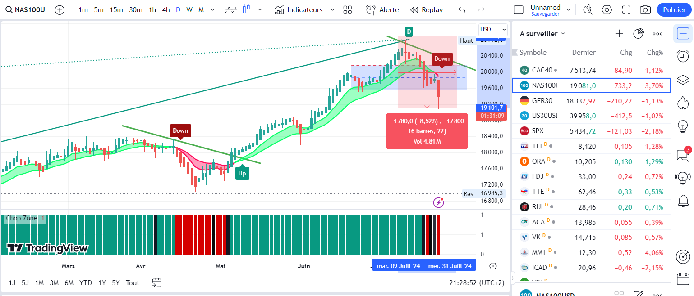
Task: Open the watchlist three-dots more menu
Action: [657, 33]
